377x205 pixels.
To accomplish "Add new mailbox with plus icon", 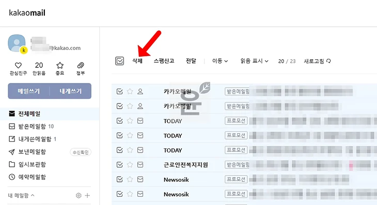I will point(87,195).
